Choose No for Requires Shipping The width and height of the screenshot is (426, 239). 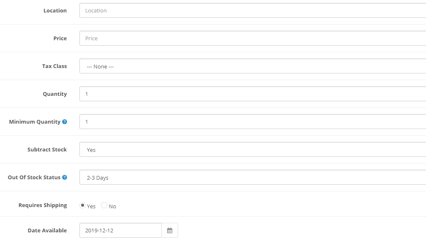coord(103,205)
